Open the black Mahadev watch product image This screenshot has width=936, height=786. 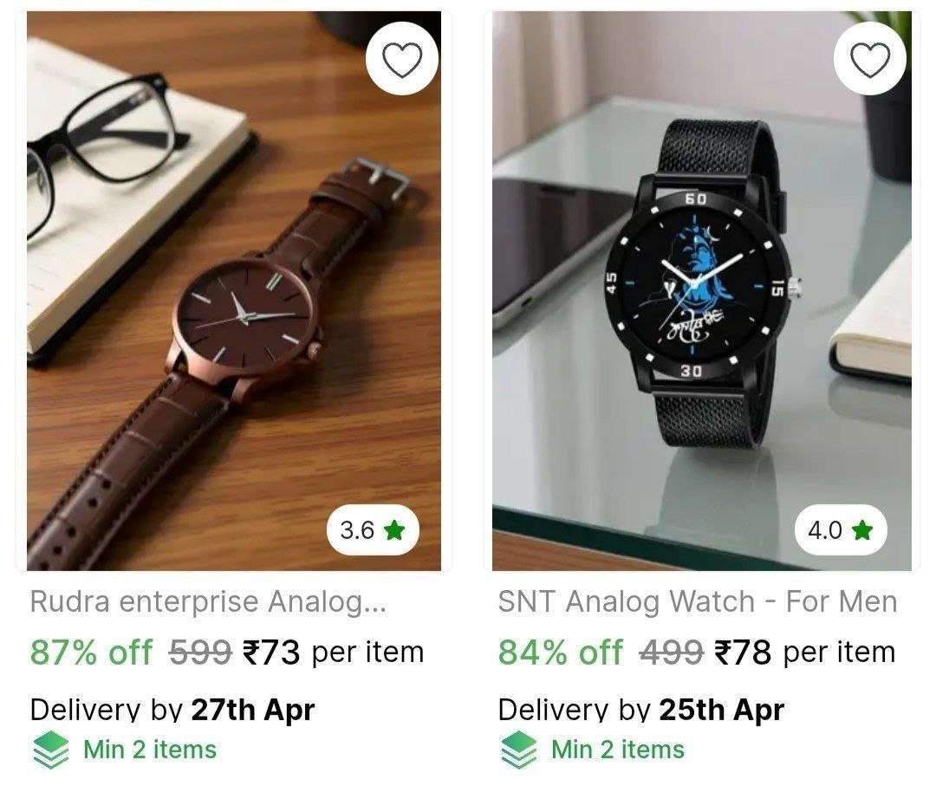tap(702, 291)
